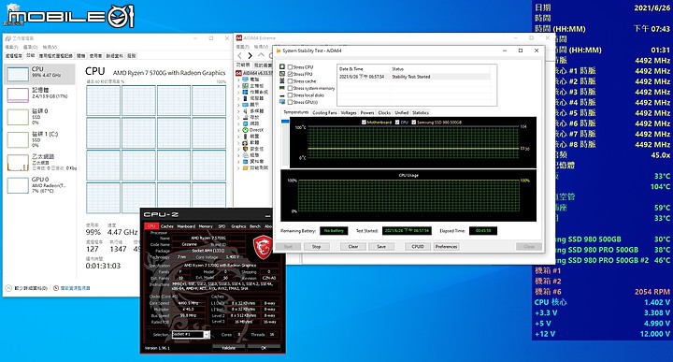This screenshot has width=673, height=362.
Task: Expand the 電腦 node in AIDA64 tree
Action: click(x=238, y=80)
